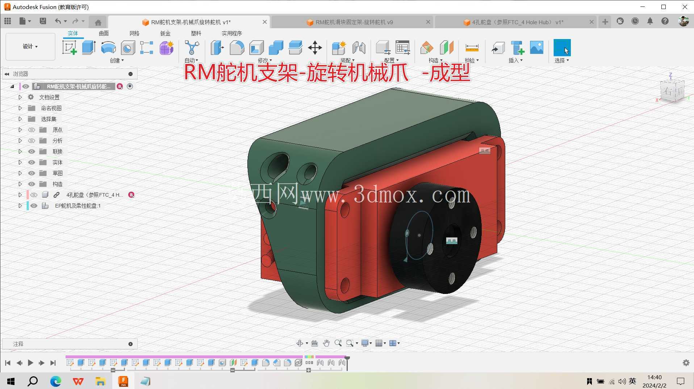Select the New Component tool
The height and width of the screenshot is (389, 694).
pyautogui.click(x=339, y=47)
